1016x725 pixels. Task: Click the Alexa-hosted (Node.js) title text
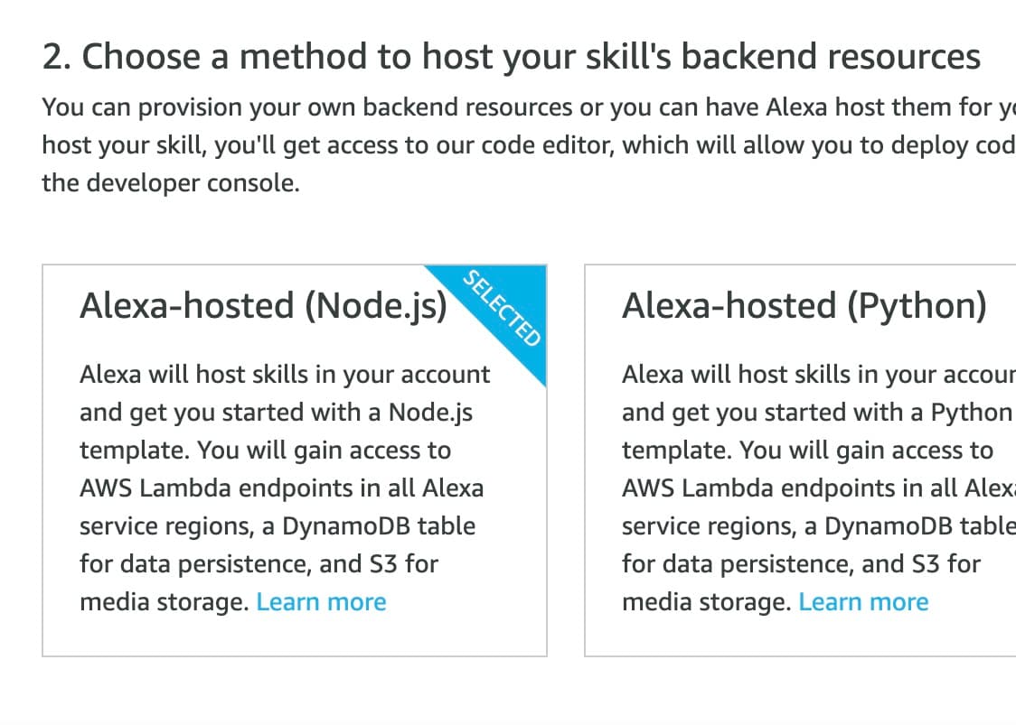(x=263, y=305)
